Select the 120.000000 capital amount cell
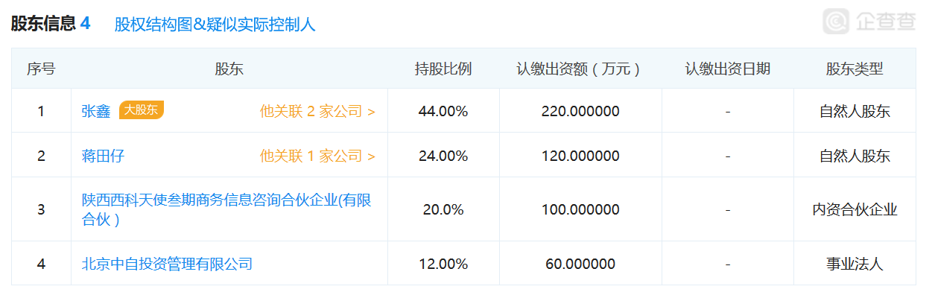 (x=580, y=156)
